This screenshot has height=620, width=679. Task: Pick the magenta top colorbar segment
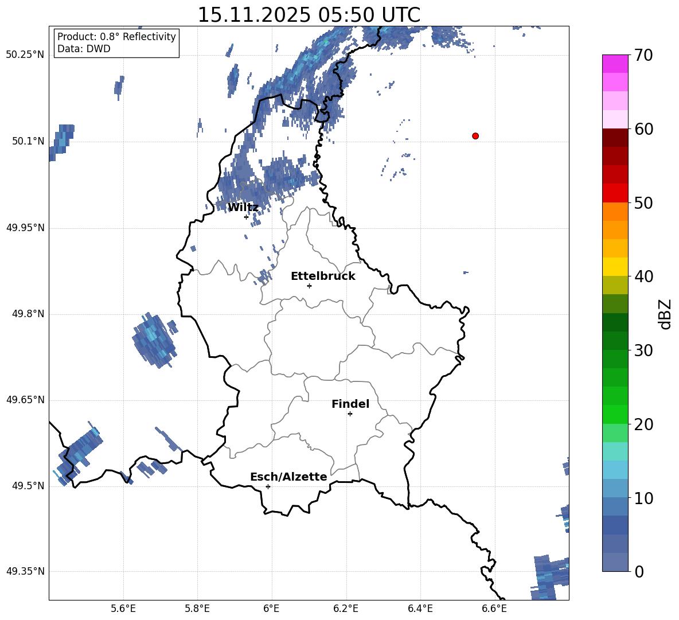[615, 64]
